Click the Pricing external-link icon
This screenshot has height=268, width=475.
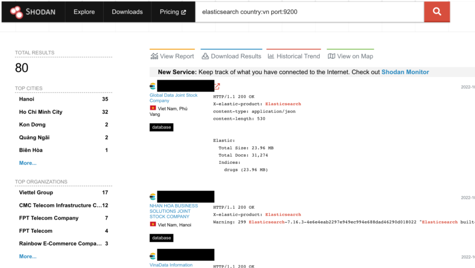pos(184,12)
